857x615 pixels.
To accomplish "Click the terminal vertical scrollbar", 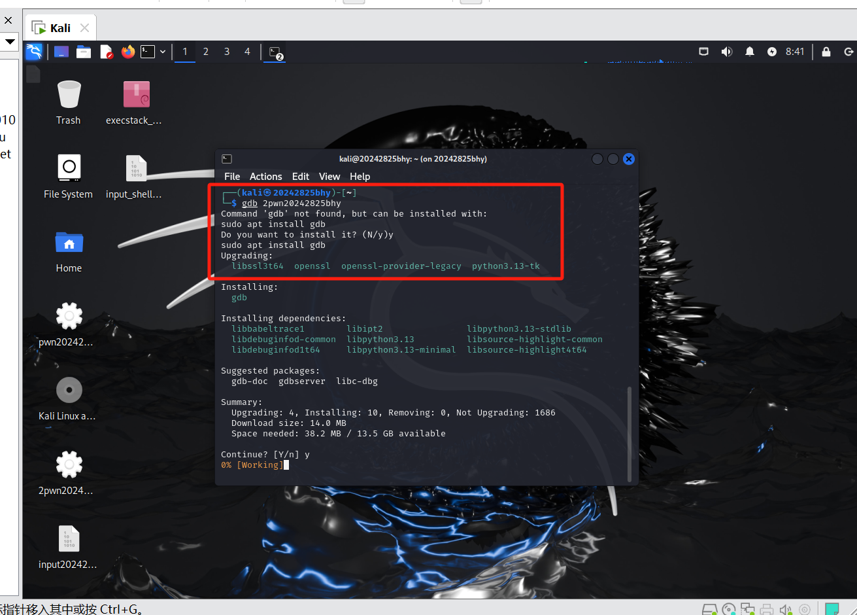I will click(x=630, y=433).
